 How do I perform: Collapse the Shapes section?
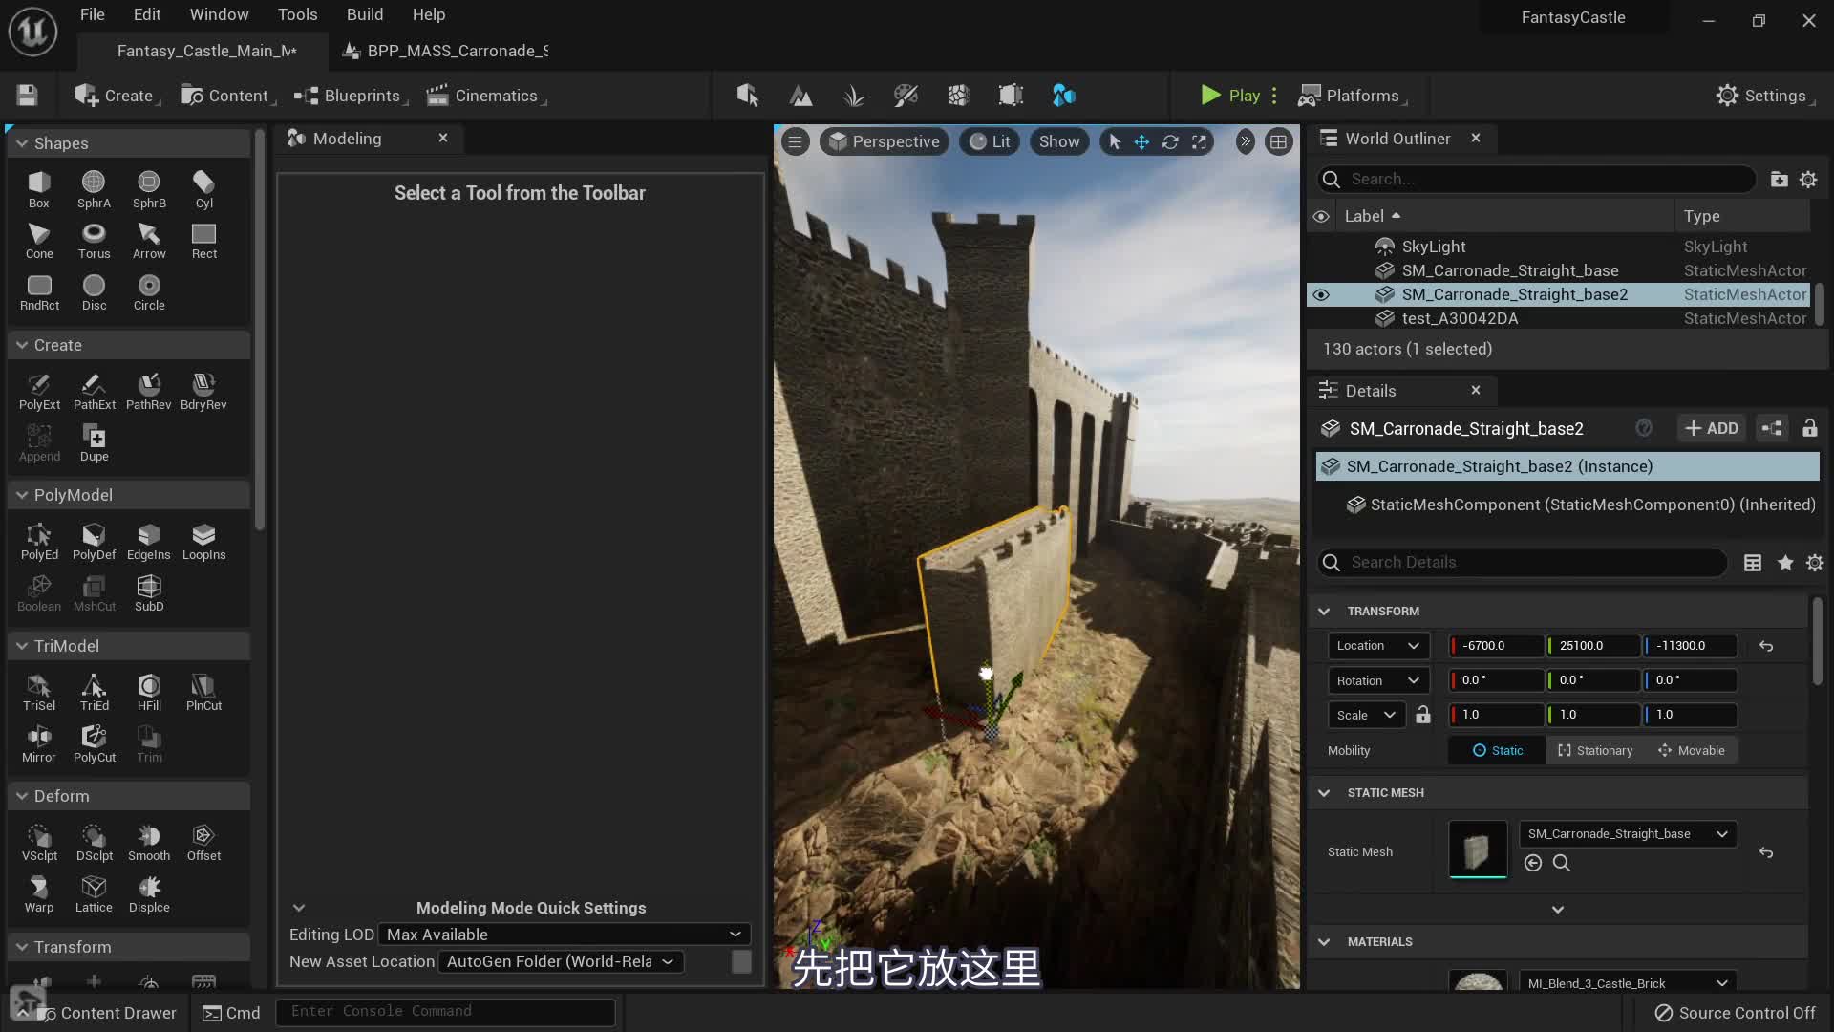coord(22,143)
